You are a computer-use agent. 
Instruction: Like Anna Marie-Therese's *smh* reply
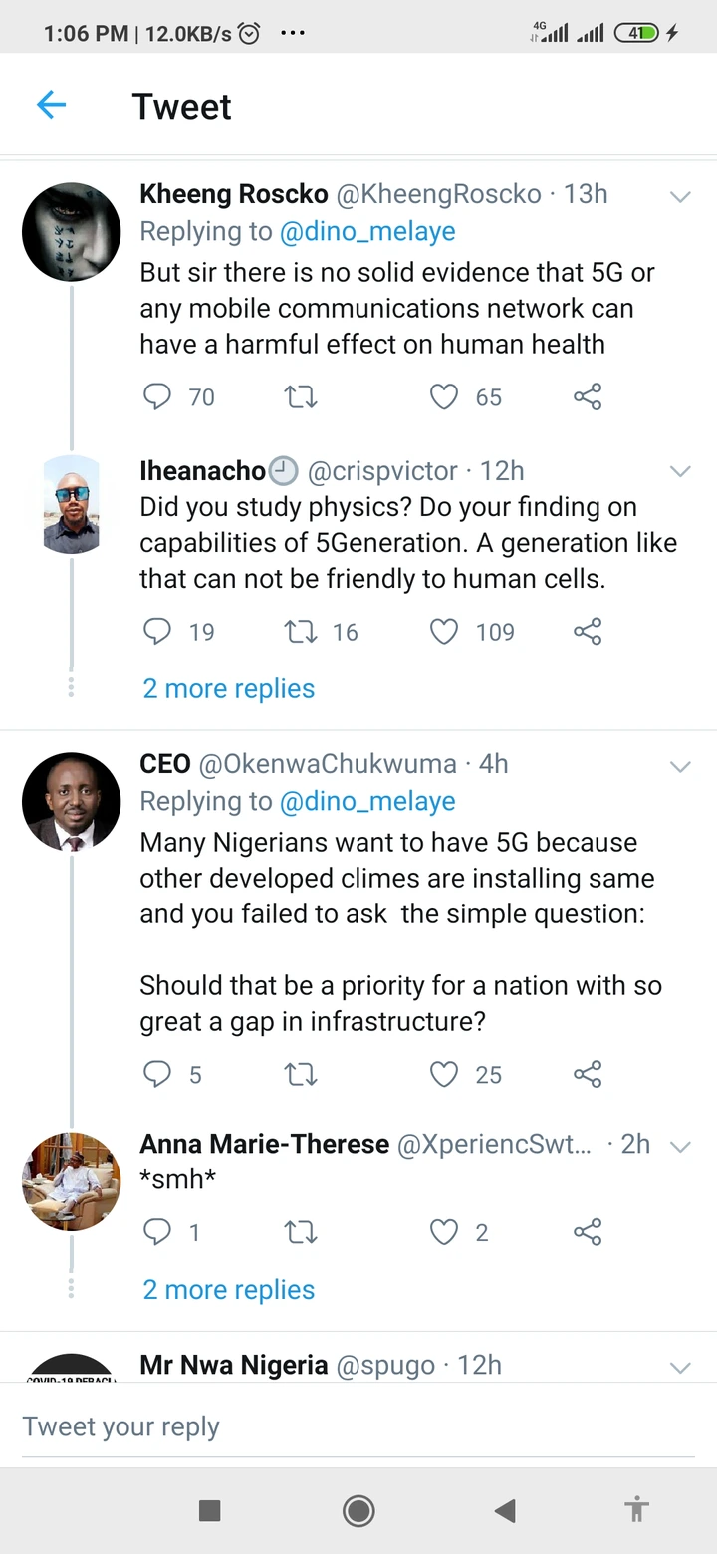[444, 1232]
